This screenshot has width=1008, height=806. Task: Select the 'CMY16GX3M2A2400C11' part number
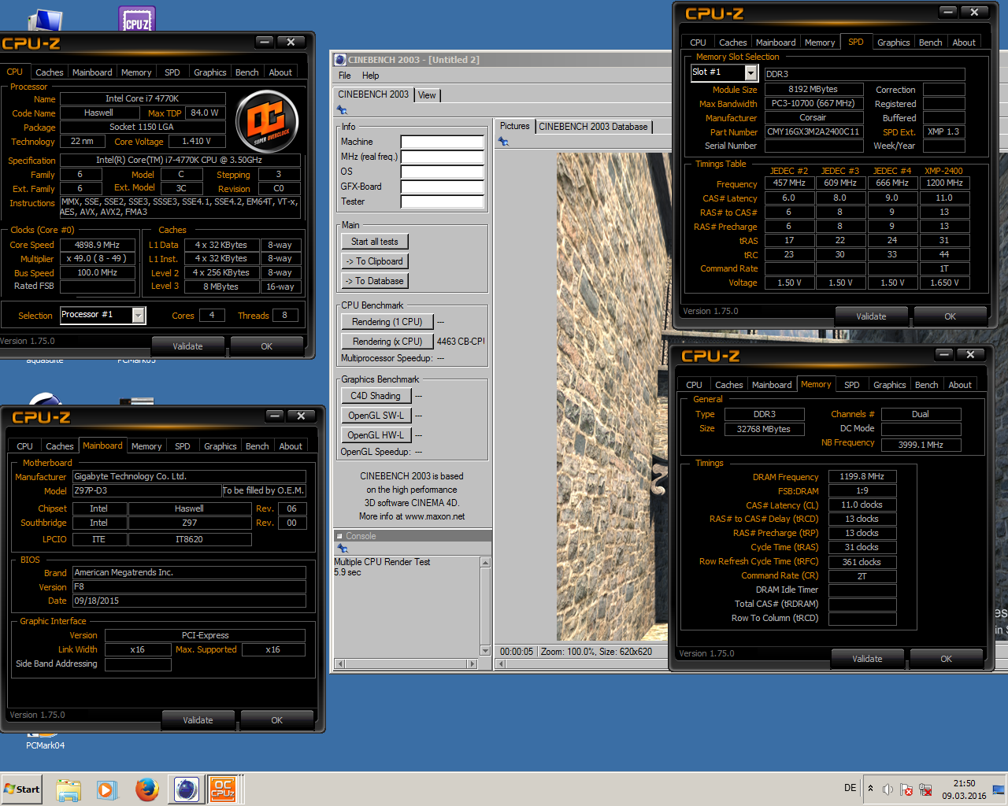click(x=813, y=132)
